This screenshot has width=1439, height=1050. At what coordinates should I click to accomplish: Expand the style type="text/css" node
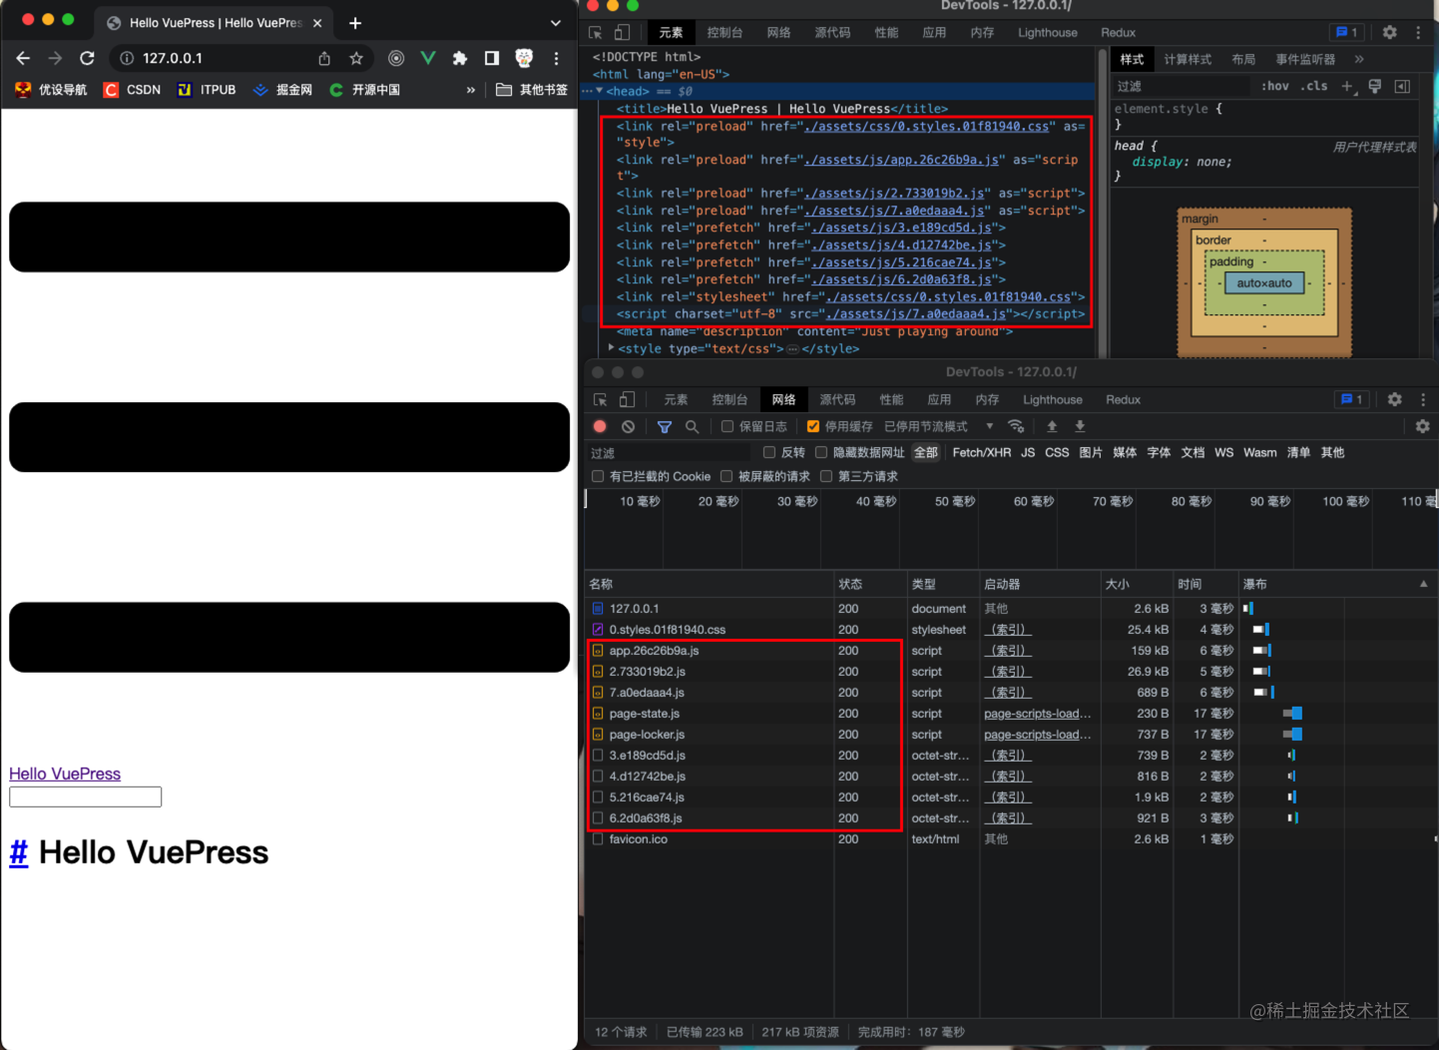[611, 348]
